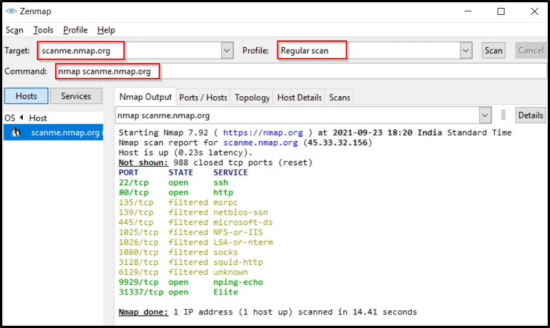Click the Cancel button
This screenshot has height=328, width=550.
(x=531, y=51)
